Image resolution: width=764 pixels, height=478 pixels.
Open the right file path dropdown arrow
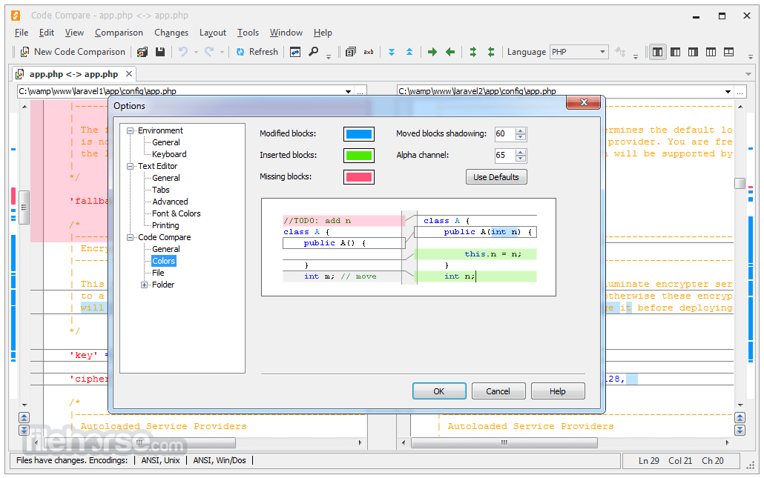pos(728,91)
